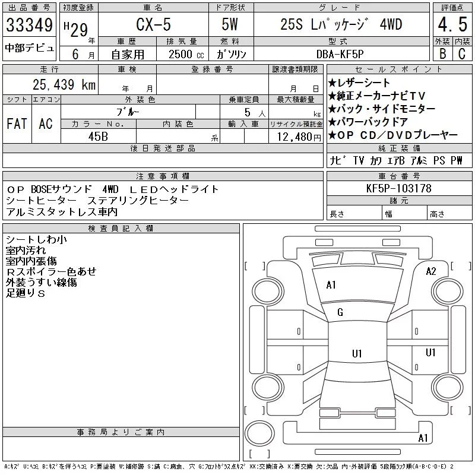Select sales point ★レザーシート

[359, 83]
